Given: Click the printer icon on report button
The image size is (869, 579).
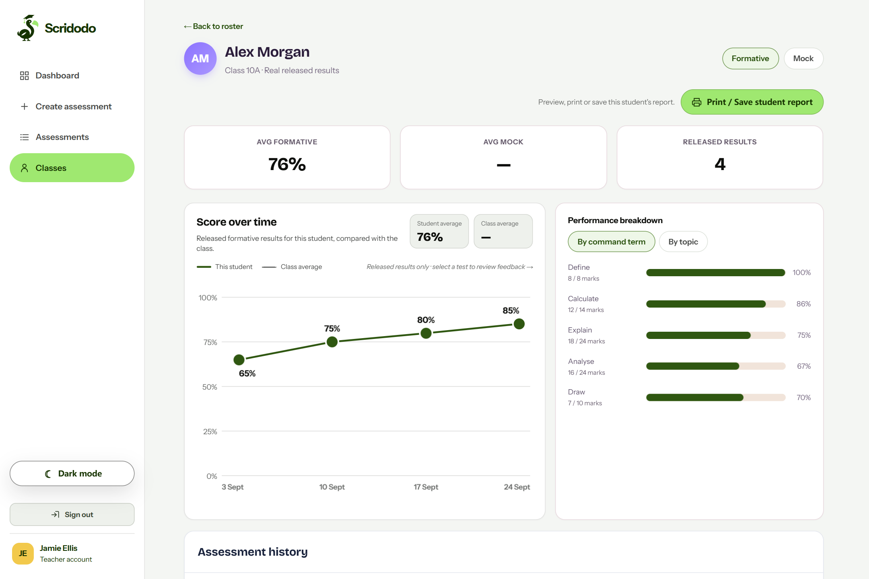Looking at the screenshot, I should coord(696,102).
